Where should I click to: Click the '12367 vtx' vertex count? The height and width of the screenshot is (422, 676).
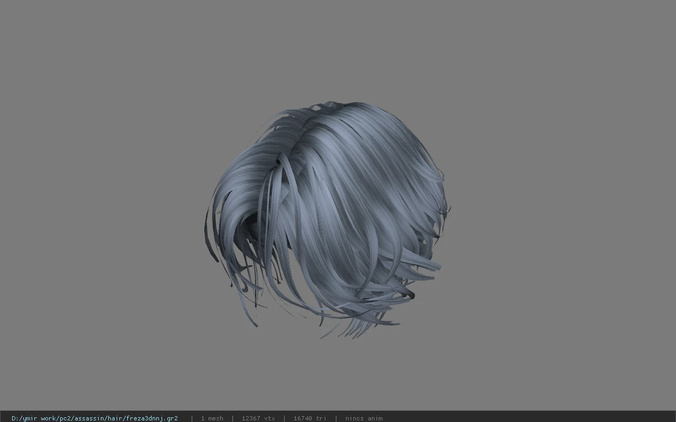tap(258, 418)
